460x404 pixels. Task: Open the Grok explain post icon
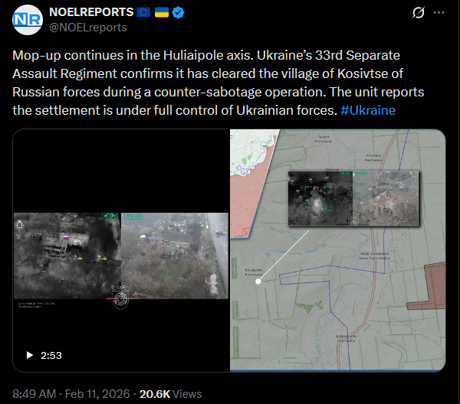click(x=419, y=12)
